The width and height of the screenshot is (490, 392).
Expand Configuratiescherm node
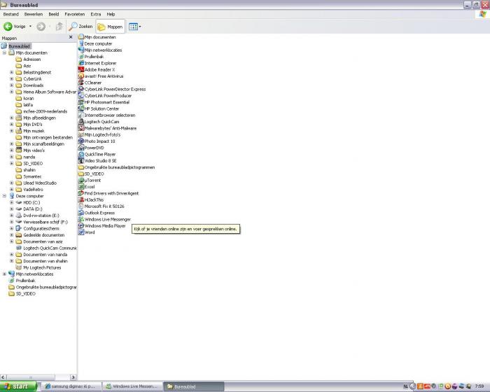pyautogui.click(x=12, y=228)
